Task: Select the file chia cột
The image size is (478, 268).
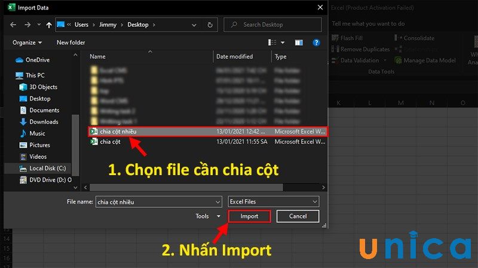Action: pyautogui.click(x=207, y=142)
